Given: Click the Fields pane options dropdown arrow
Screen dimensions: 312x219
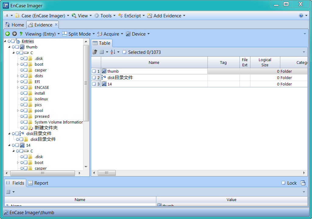Looking at the screenshot, I should point(13,192).
